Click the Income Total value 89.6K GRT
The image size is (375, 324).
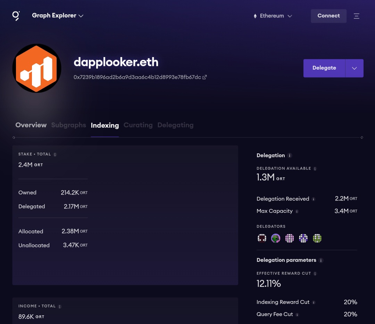[x=31, y=317]
